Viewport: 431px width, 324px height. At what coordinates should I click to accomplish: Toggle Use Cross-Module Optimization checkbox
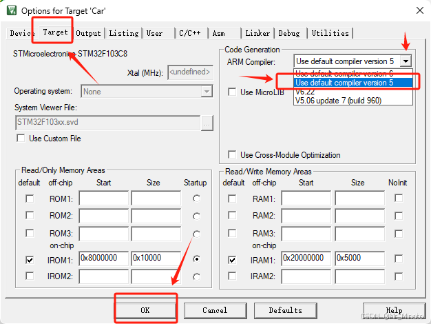(232, 154)
